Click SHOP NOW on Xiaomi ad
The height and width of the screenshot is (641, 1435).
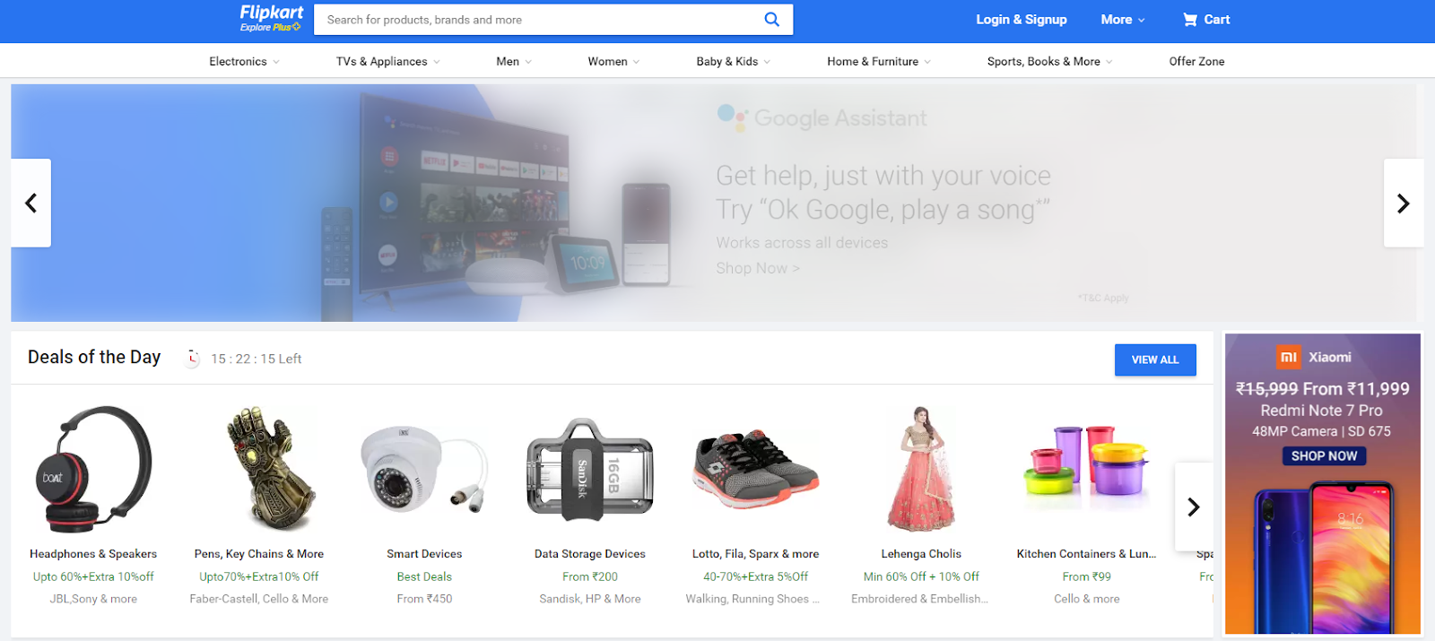(x=1324, y=456)
